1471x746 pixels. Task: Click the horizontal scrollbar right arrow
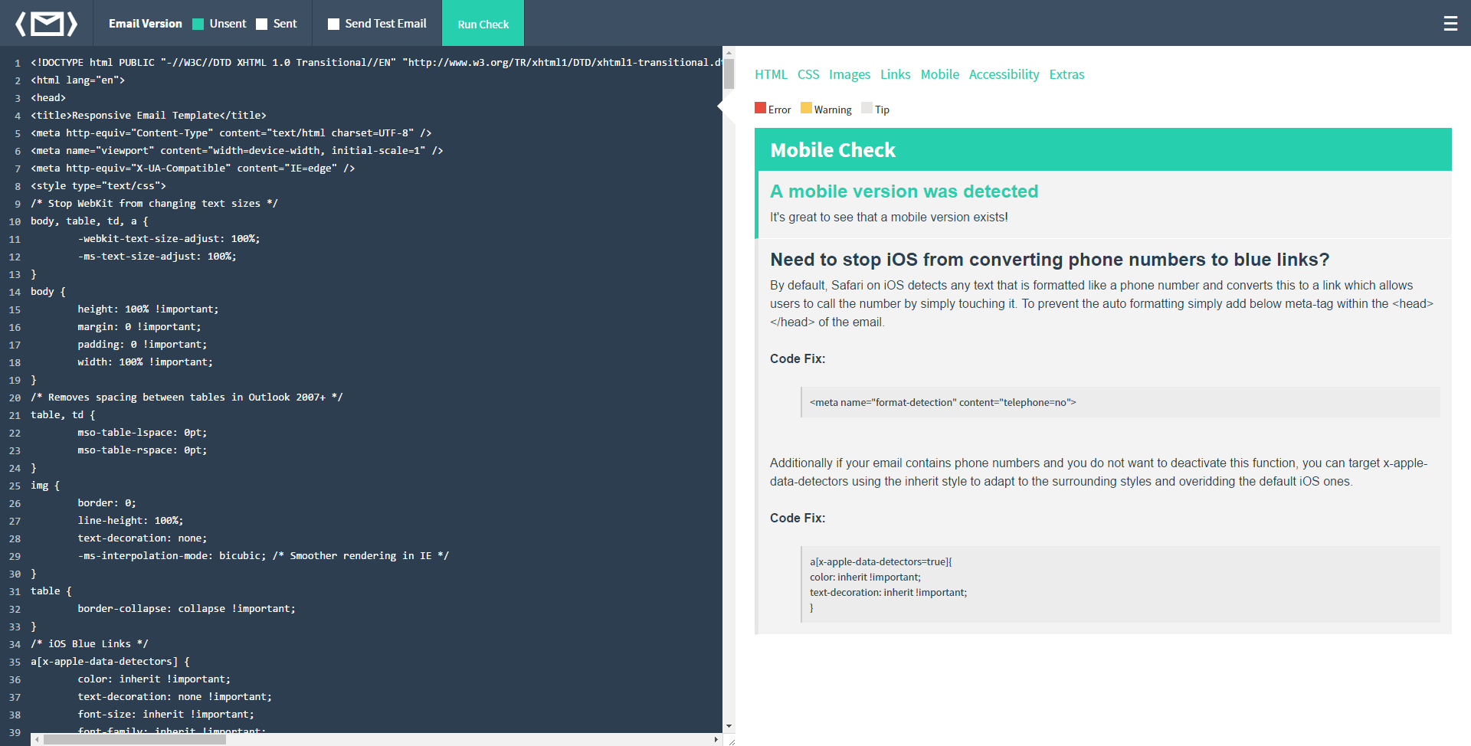[716, 739]
